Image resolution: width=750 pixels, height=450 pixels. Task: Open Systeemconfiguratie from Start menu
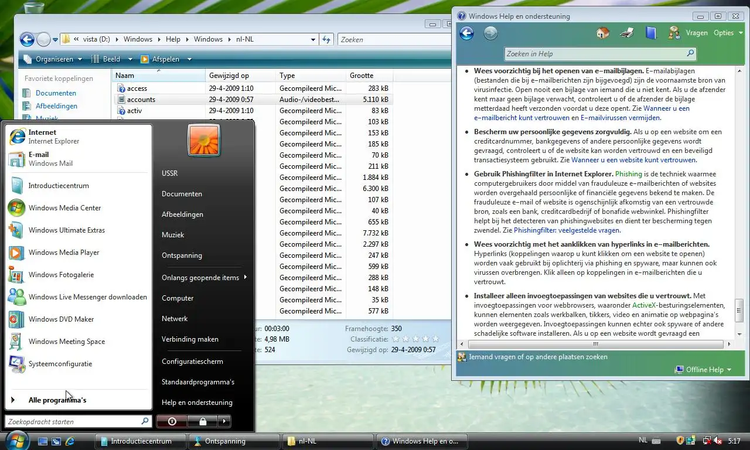[x=79, y=364]
